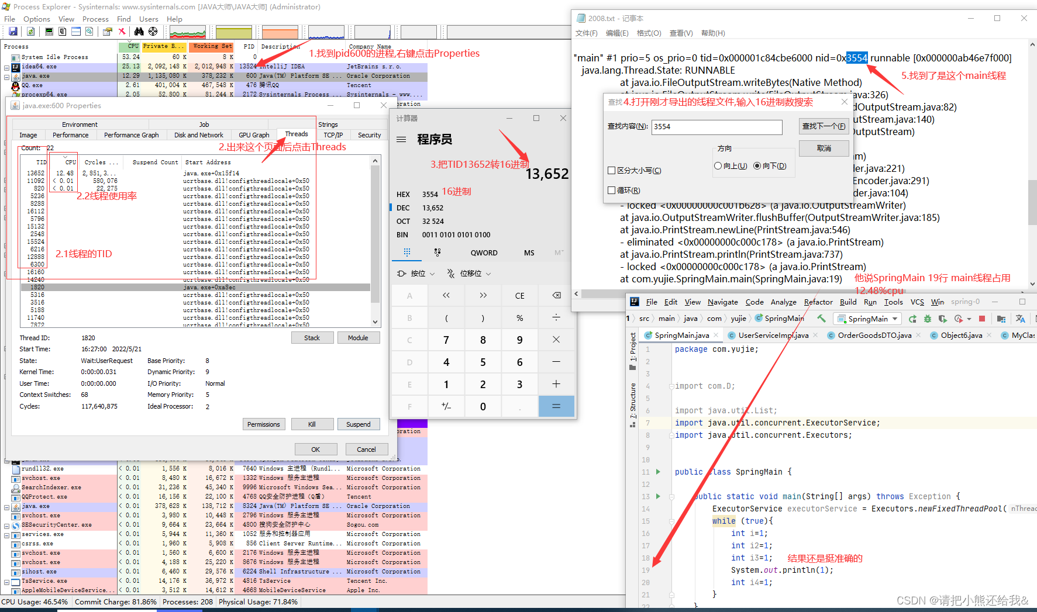The width and height of the screenshot is (1037, 612).
Task: Open the SpringMain run configuration dropdown
Action: pos(867,319)
